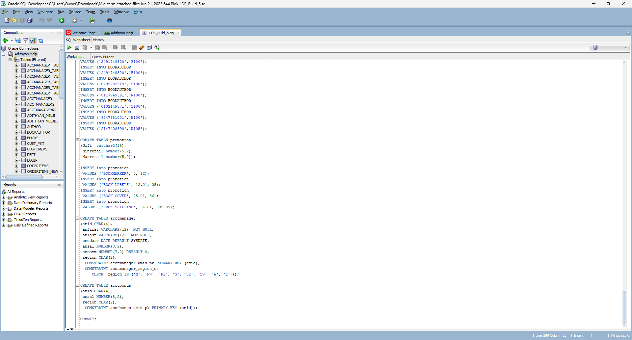Run the statement with the green play button
This screenshot has height=340, width=632.
pos(69,47)
